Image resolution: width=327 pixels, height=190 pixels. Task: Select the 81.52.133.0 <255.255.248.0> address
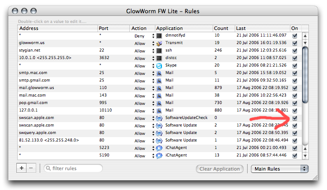(x=49, y=140)
